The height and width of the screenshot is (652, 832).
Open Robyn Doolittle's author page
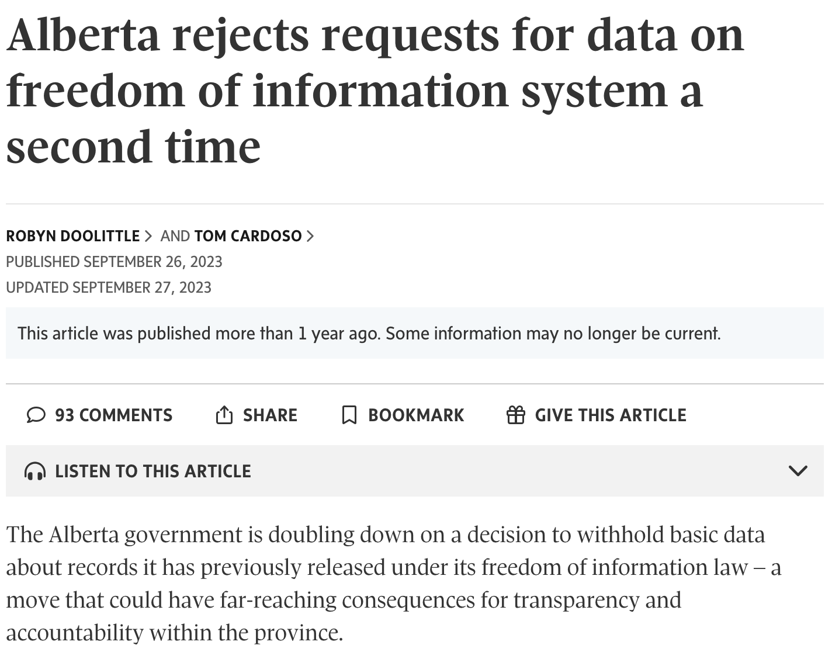73,236
